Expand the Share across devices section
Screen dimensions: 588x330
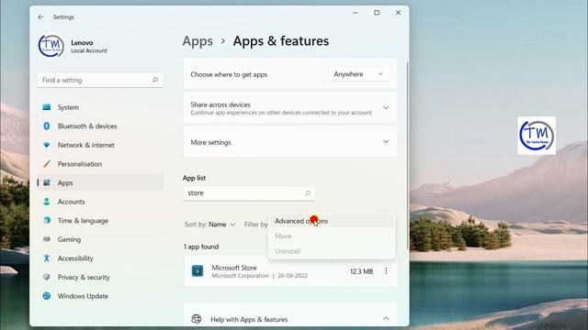(386, 108)
